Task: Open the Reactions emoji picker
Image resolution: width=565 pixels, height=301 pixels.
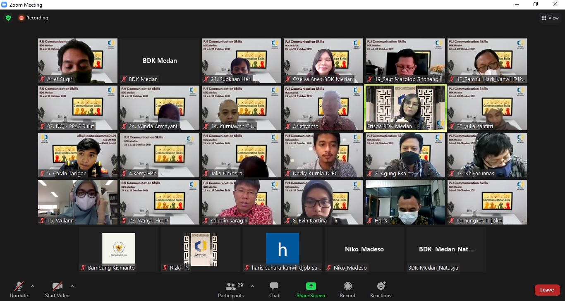Action: [x=380, y=286]
